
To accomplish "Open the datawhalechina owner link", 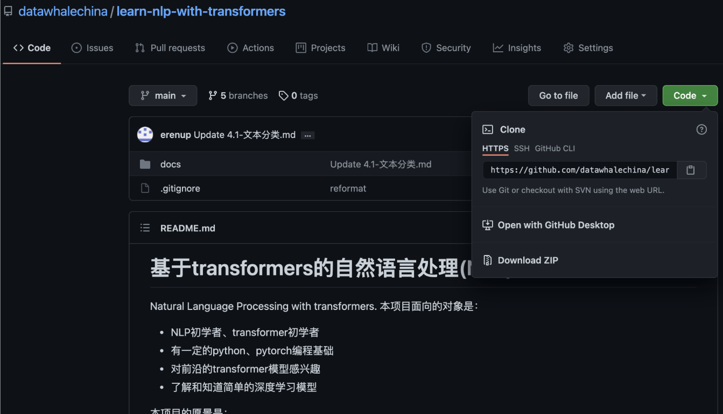I will pyautogui.click(x=63, y=11).
